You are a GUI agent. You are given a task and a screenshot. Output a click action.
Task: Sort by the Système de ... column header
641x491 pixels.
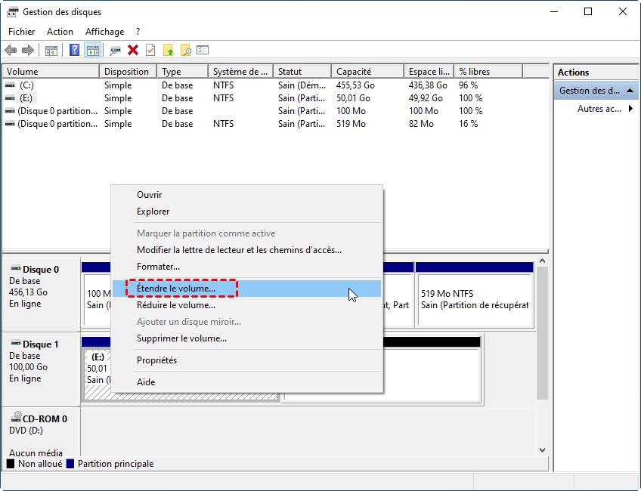point(241,72)
